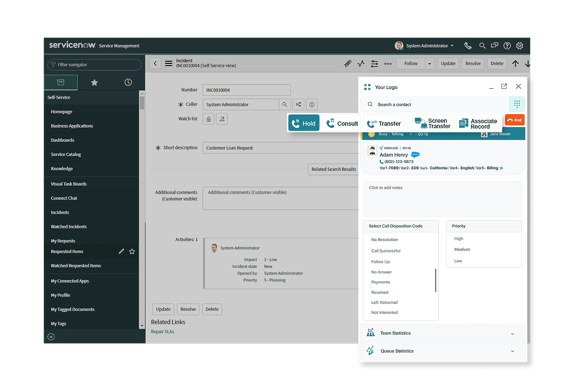Open the dial pad grid icon
This screenshot has height=381, width=574.
tap(517, 104)
